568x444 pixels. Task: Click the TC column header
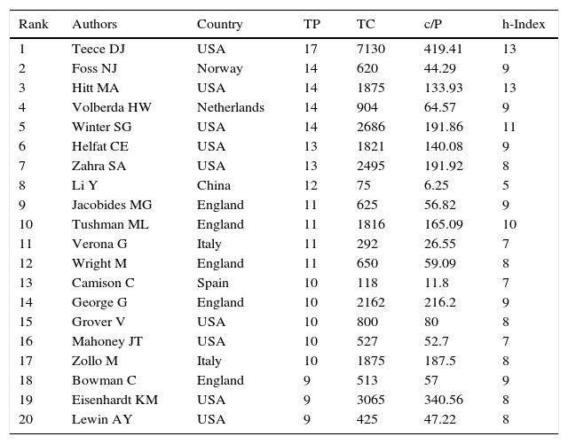366,24
